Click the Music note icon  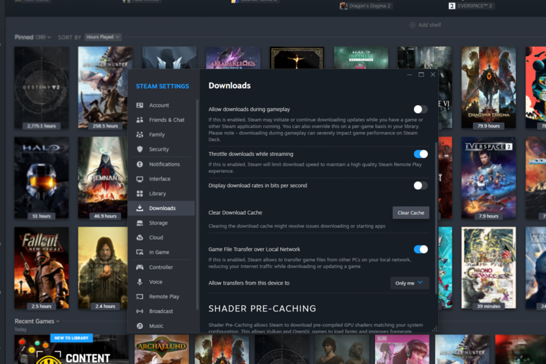tap(140, 326)
